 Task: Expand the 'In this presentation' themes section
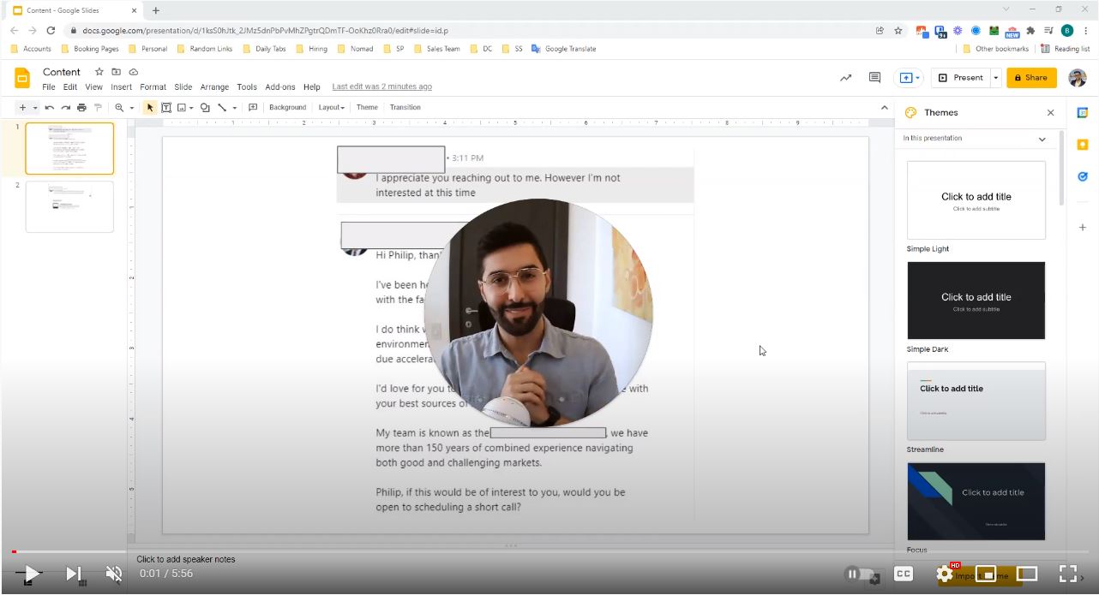click(x=1042, y=139)
